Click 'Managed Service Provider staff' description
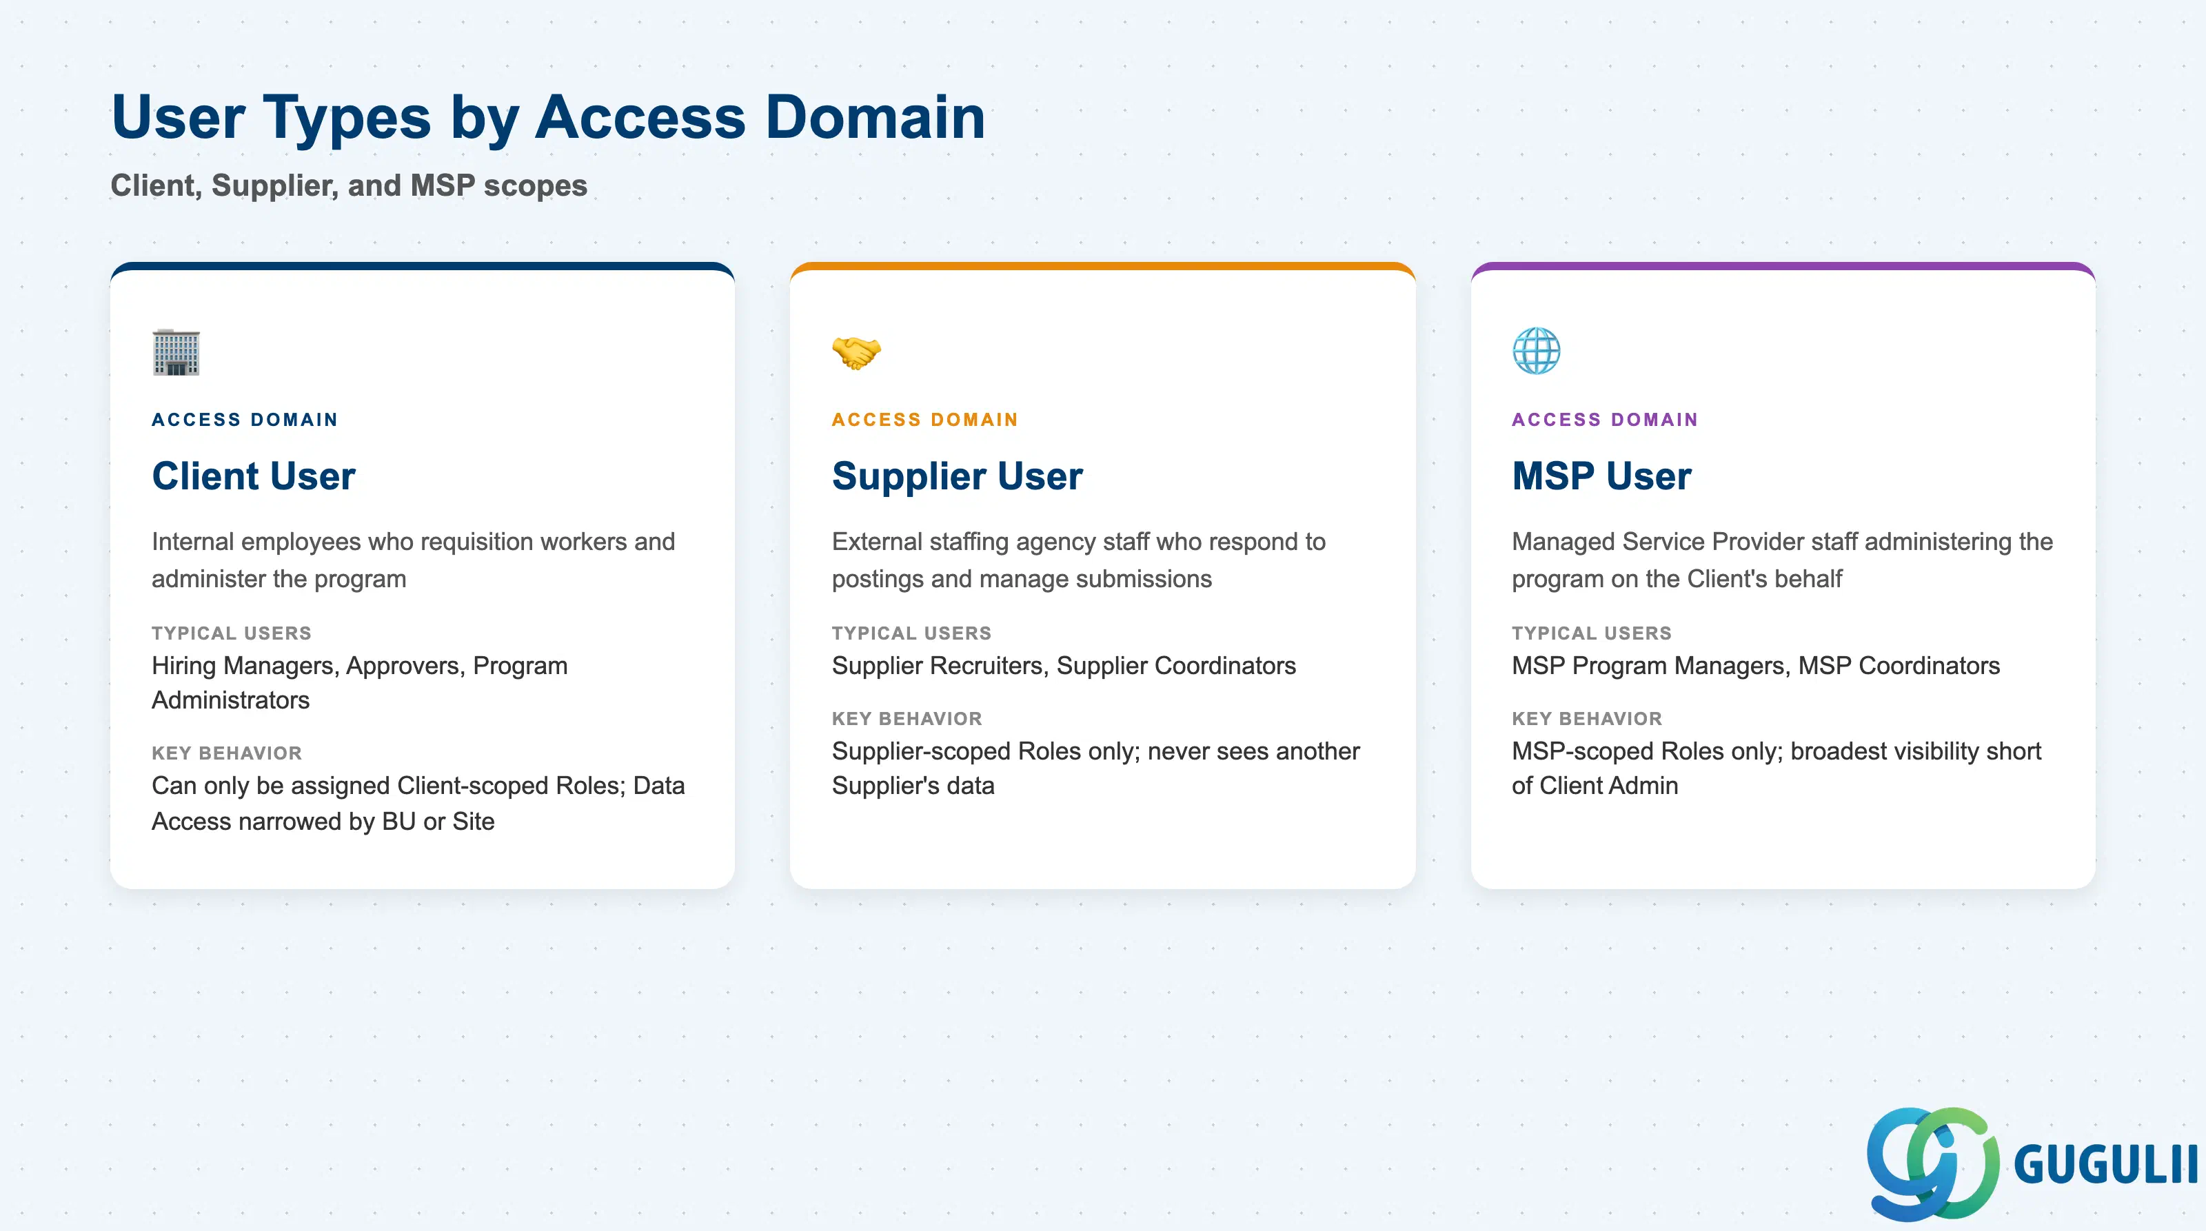The image size is (2206, 1231). [x=1782, y=560]
